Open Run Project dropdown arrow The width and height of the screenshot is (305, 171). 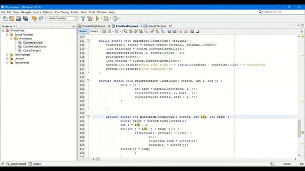pos(102,19)
